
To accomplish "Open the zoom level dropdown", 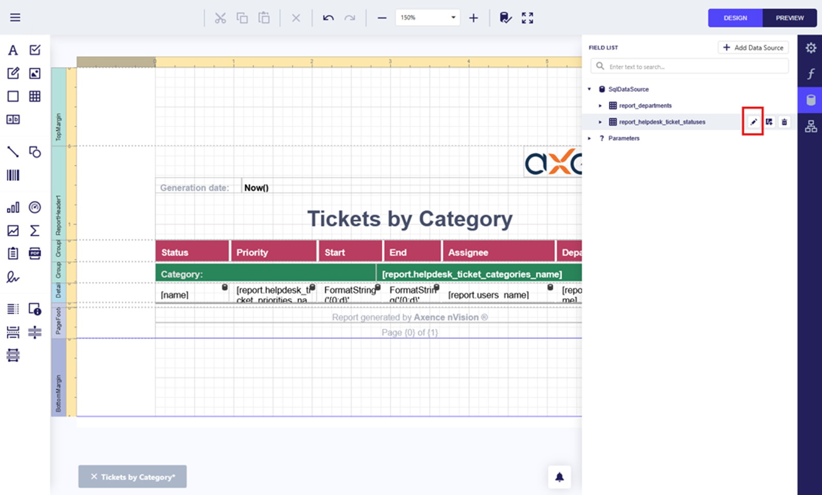I will click(x=453, y=17).
